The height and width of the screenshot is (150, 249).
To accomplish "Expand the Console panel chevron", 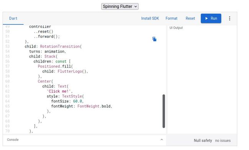I will coord(162,140).
